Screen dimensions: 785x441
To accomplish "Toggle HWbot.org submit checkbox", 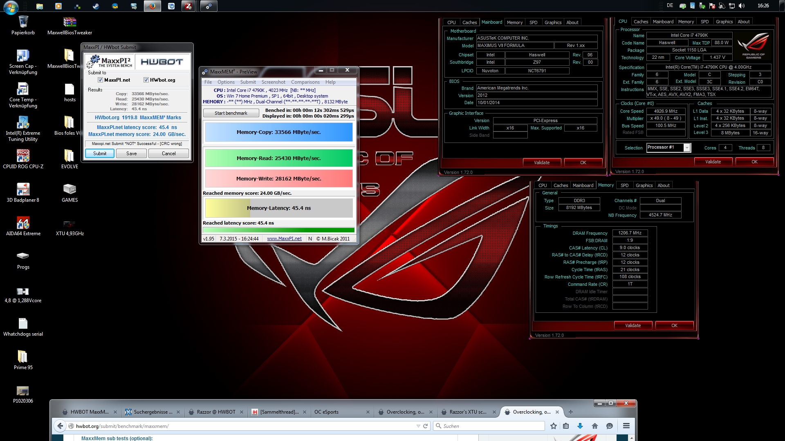I will [146, 80].
